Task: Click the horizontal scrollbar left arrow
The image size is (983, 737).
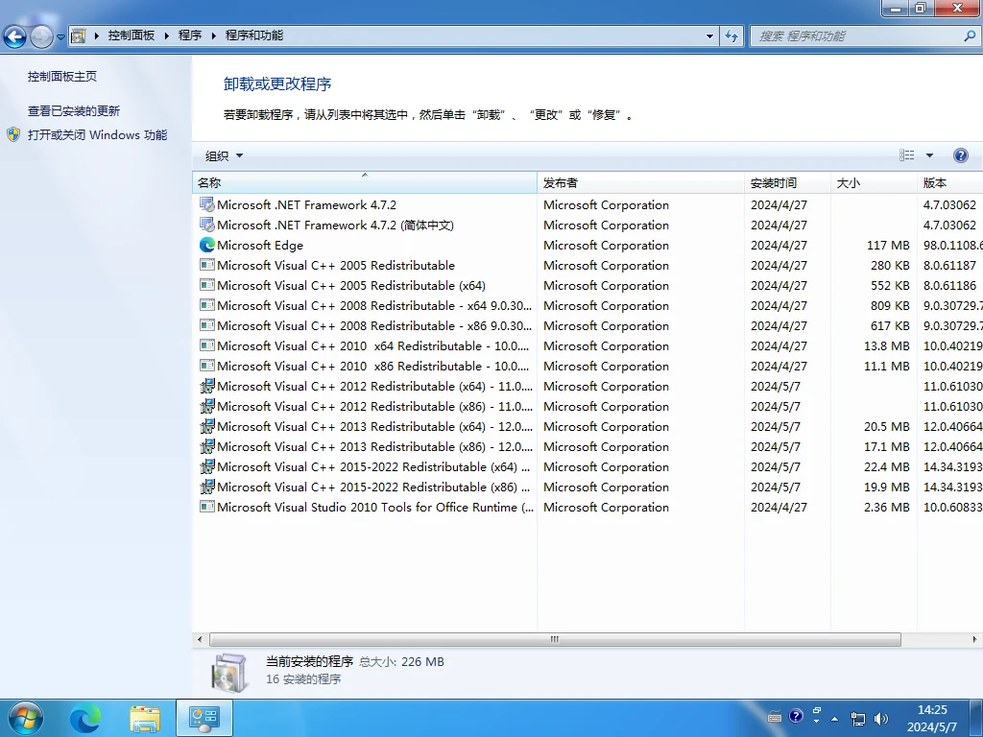Action: point(200,639)
